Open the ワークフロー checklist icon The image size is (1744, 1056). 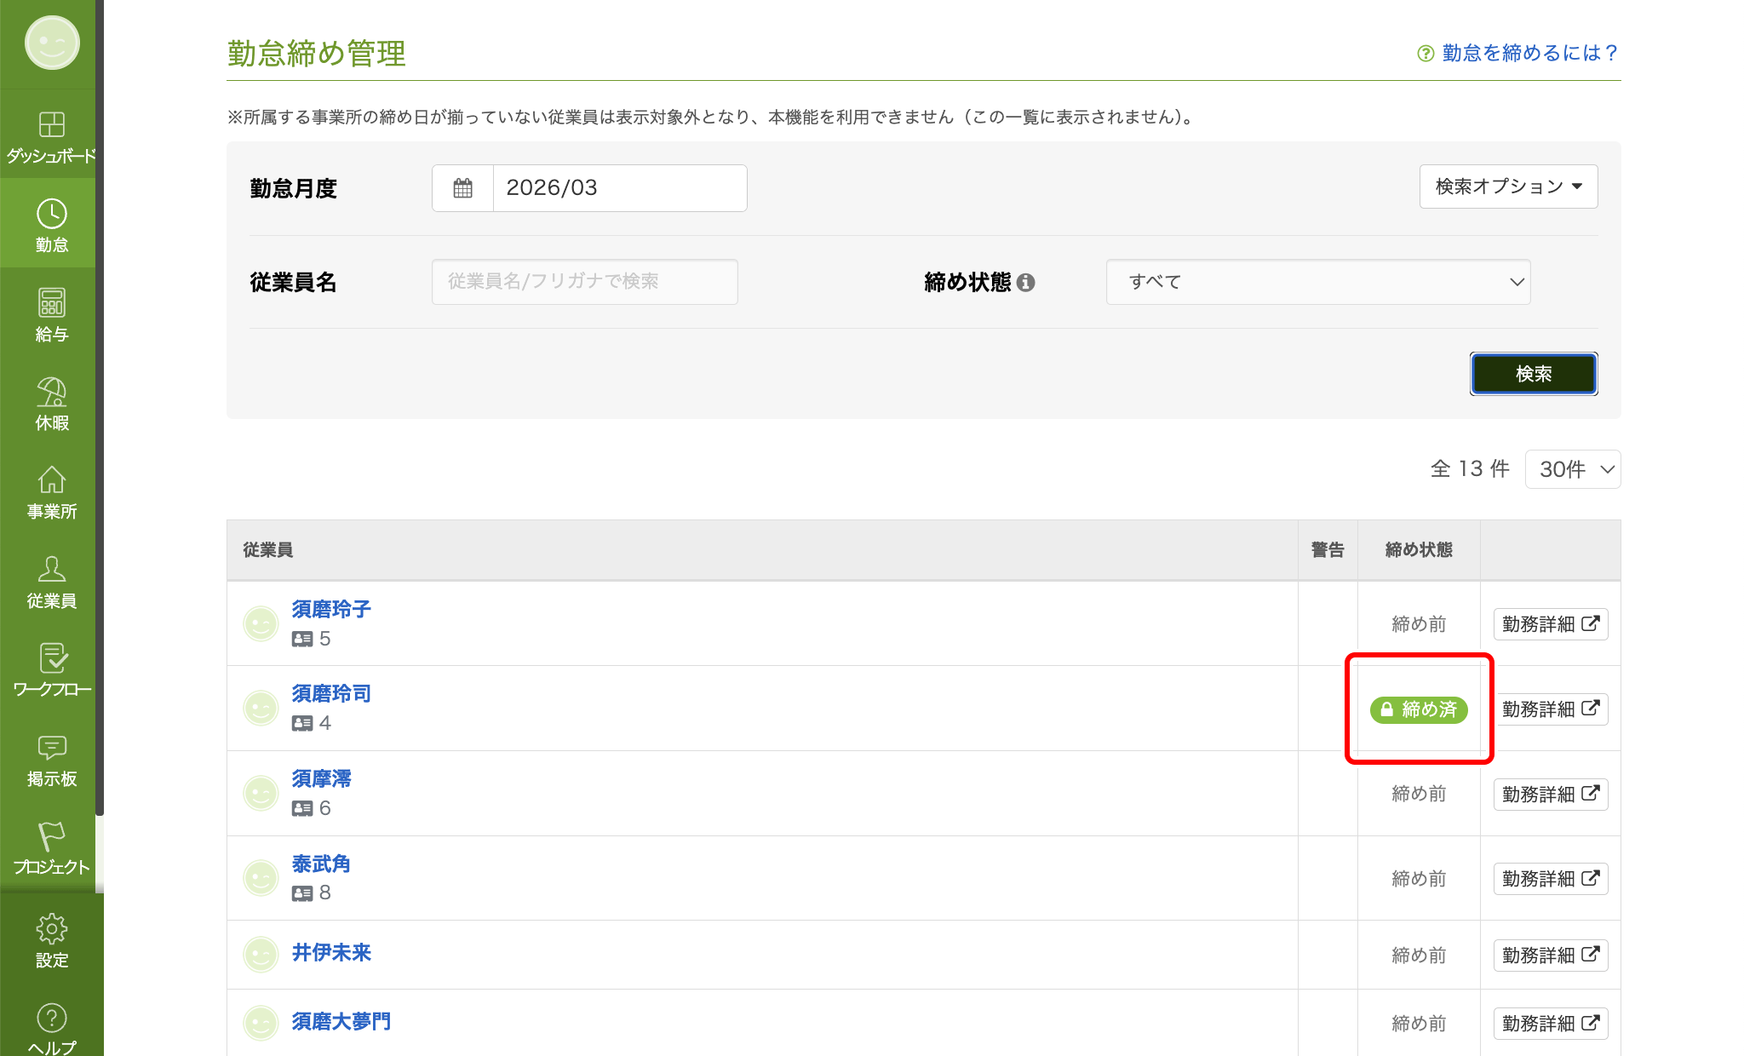point(51,659)
